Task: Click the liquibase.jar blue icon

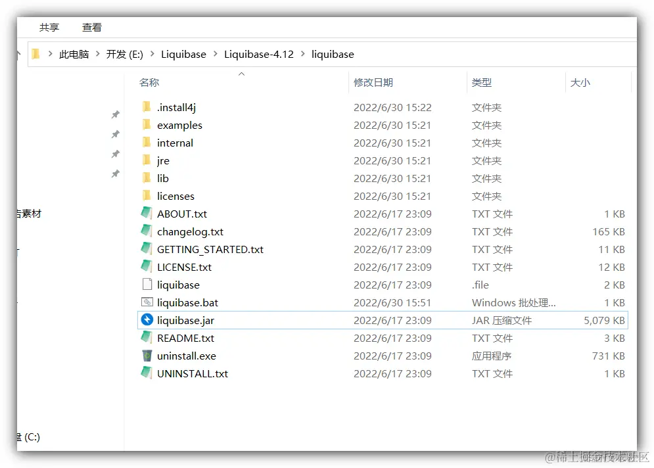Action: [147, 319]
